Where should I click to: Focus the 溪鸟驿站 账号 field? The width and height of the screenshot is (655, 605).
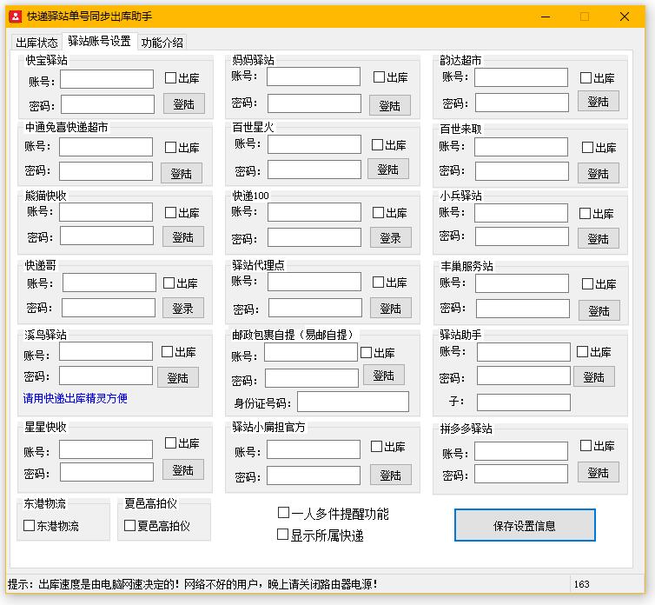click(106, 351)
